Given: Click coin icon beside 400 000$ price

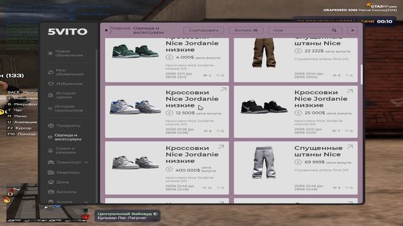Looking at the screenshot, I should [169, 169].
